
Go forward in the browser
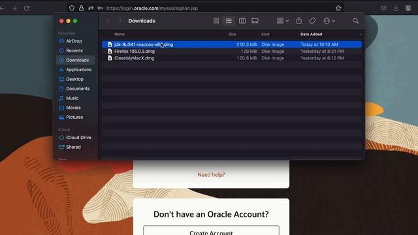14,8
